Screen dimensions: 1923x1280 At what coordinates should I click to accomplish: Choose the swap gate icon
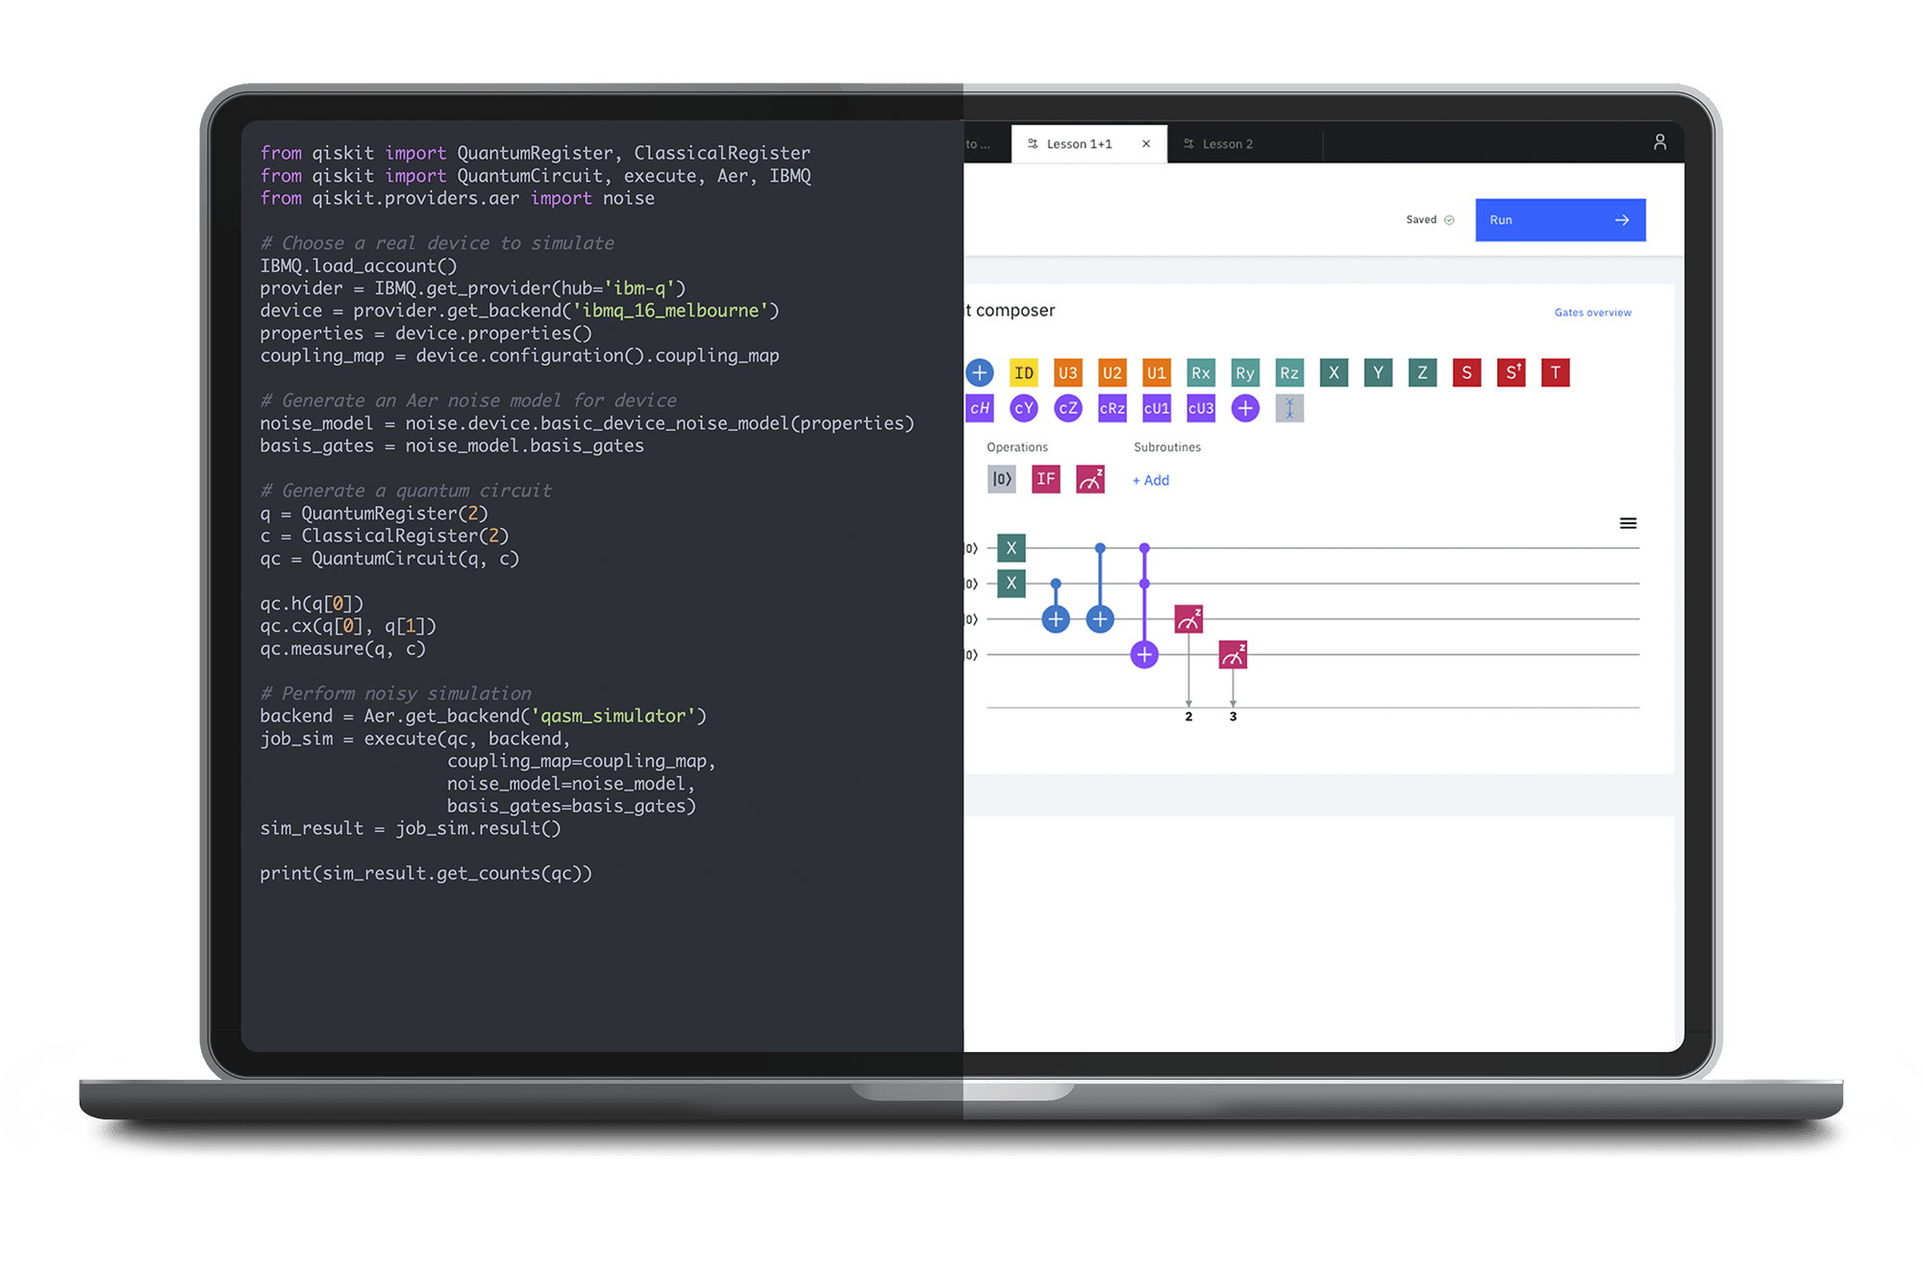click(1289, 409)
